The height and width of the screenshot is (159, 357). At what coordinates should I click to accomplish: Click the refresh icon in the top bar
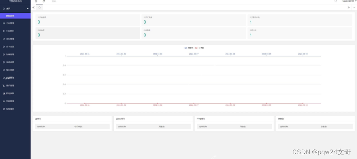click(x=44, y=1)
